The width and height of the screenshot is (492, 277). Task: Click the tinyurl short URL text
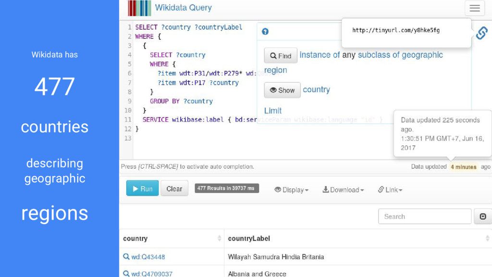[x=396, y=30]
